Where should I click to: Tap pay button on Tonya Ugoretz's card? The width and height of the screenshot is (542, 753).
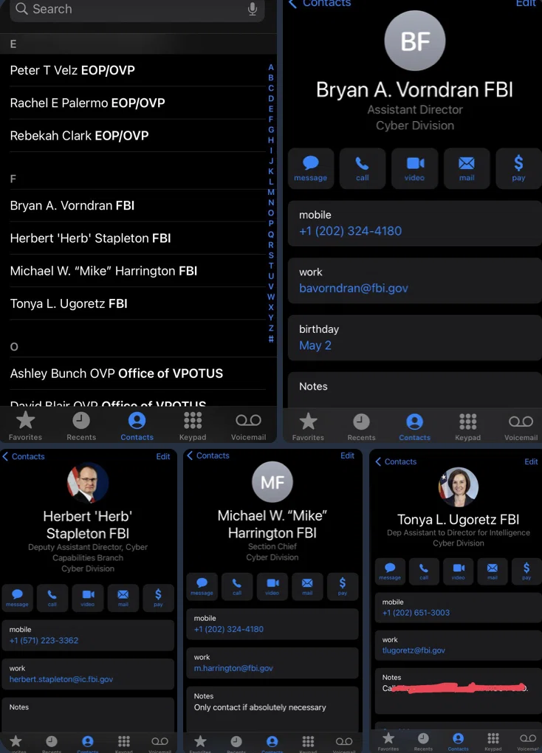pos(526,571)
